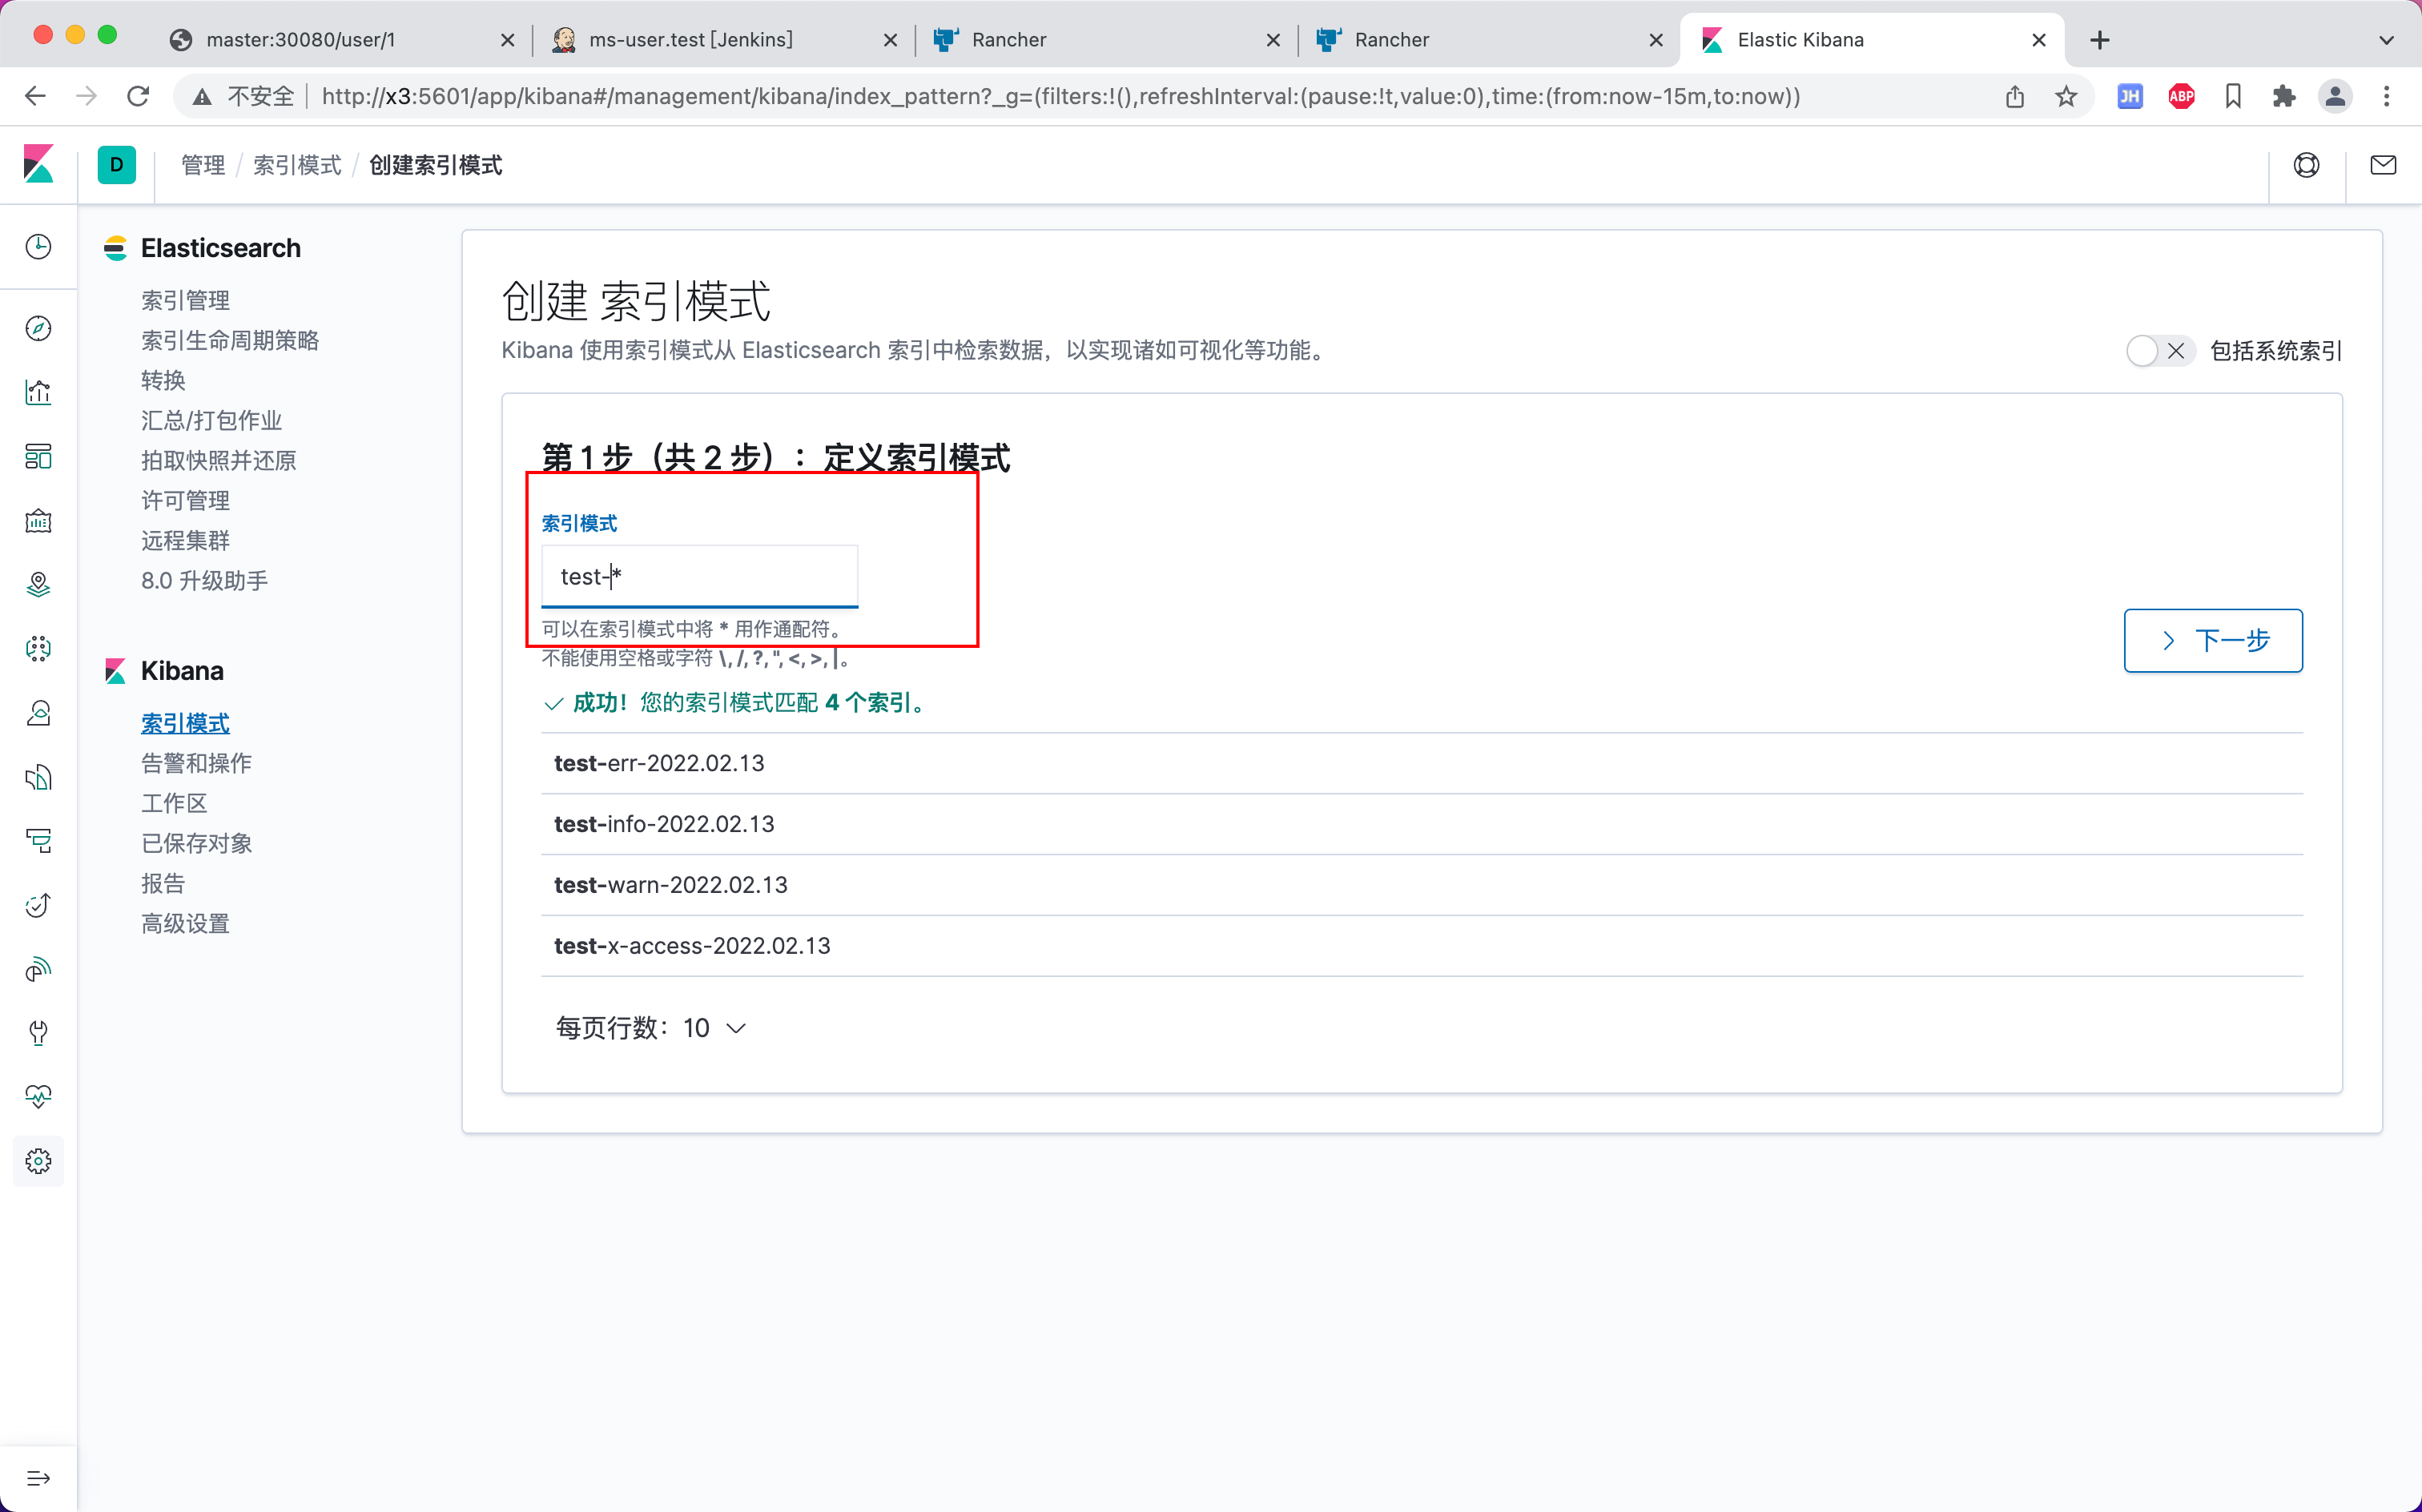The width and height of the screenshot is (2422, 1512).
Task: Open 报告 link in Kibana section
Action: [163, 883]
